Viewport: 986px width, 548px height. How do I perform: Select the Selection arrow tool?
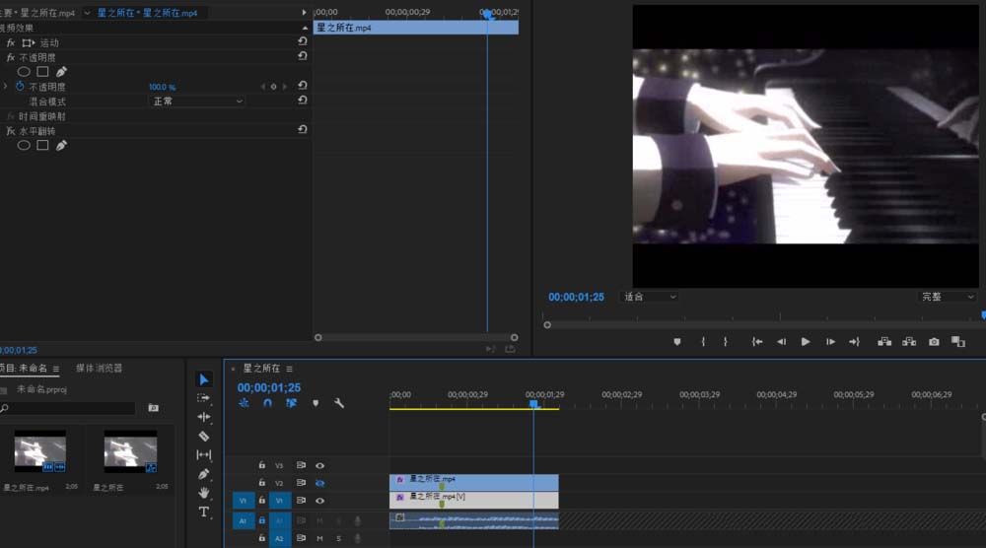point(204,378)
